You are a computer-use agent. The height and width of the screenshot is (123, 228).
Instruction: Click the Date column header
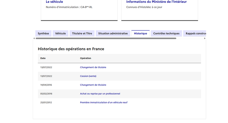[x=43, y=58]
